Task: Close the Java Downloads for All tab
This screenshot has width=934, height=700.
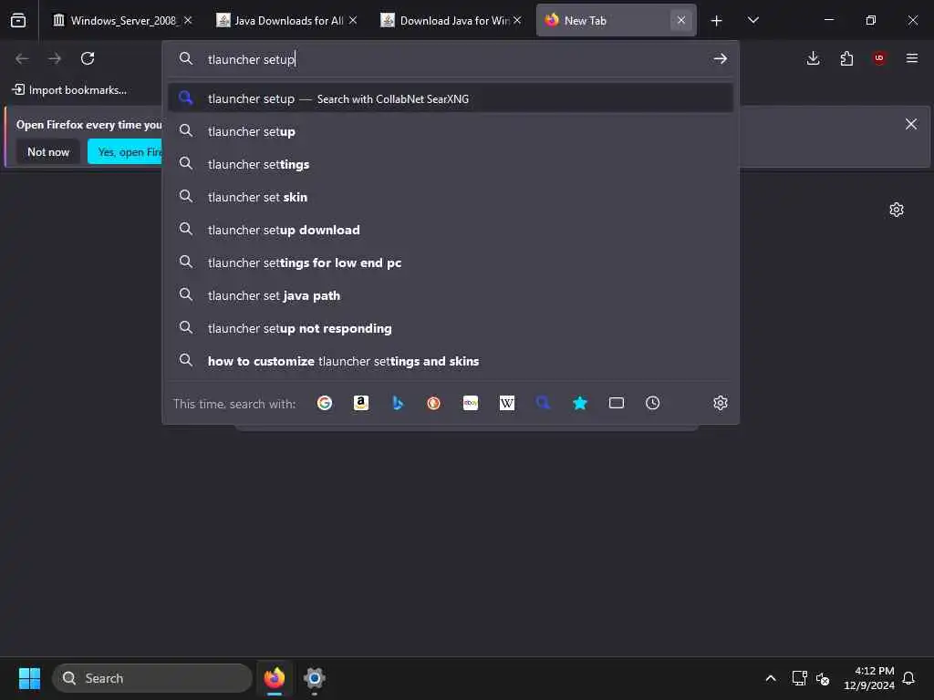Action: [353, 20]
